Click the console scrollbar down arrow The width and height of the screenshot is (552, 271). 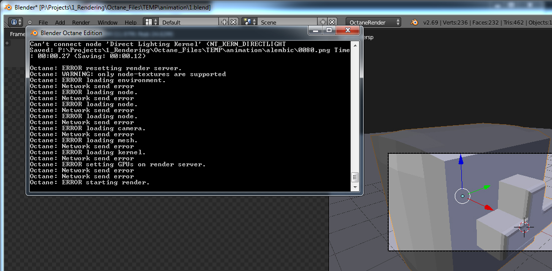[x=355, y=187]
